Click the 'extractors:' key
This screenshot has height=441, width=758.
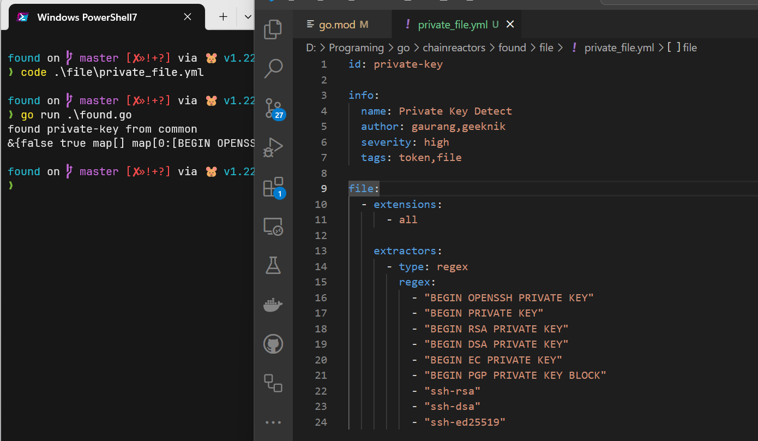click(407, 251)
